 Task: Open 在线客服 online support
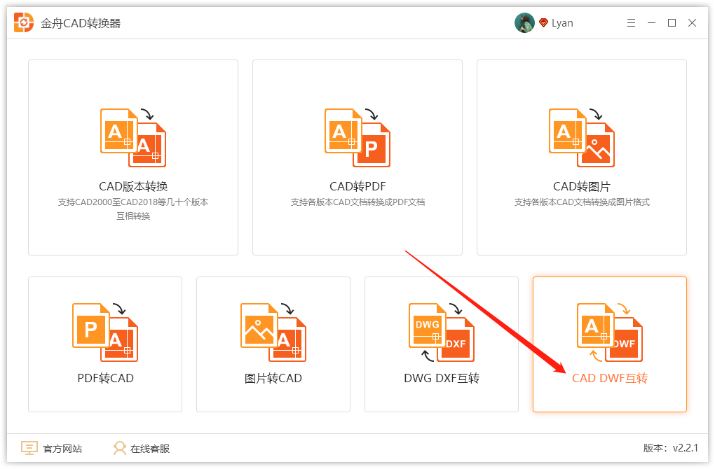(150, 449)
